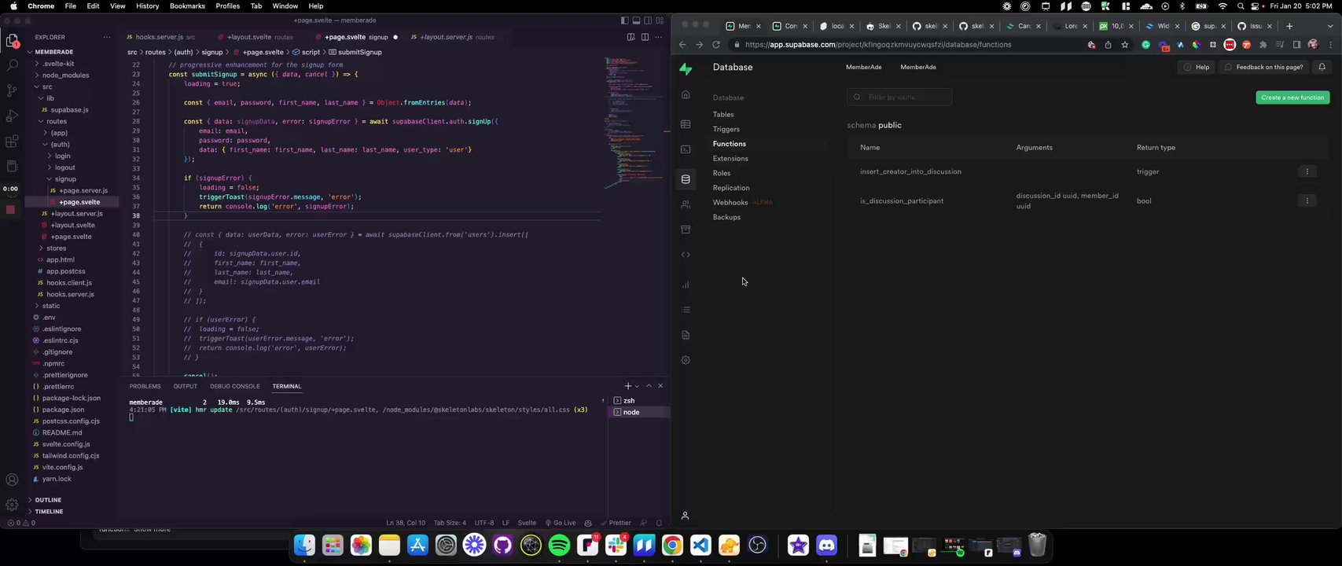Expand the node_modules folder
This screenshot has width=1342, height=566.
[65, 75]
